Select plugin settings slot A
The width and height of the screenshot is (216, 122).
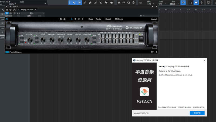(72, 19)
